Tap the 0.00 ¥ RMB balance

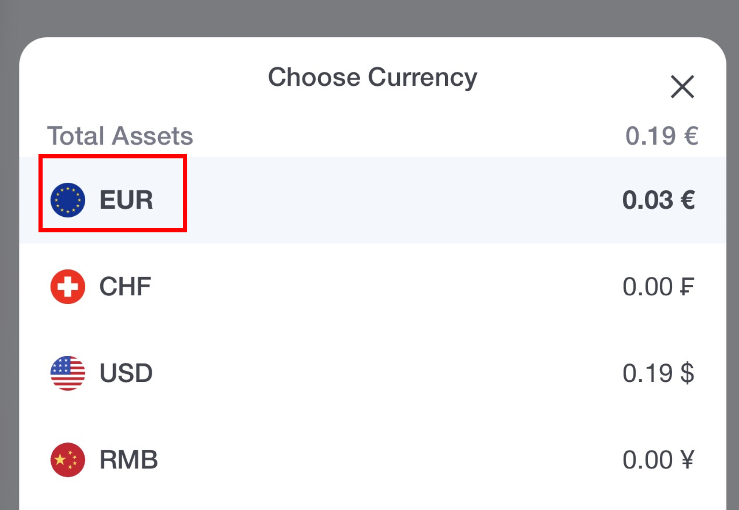tap(658, 460)
